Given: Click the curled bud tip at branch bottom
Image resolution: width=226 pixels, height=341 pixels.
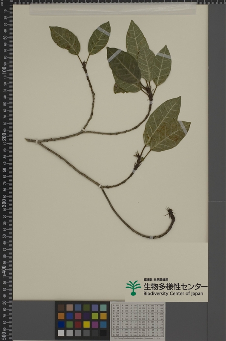Looking at the screenshot, I should (x=170, y=212).
